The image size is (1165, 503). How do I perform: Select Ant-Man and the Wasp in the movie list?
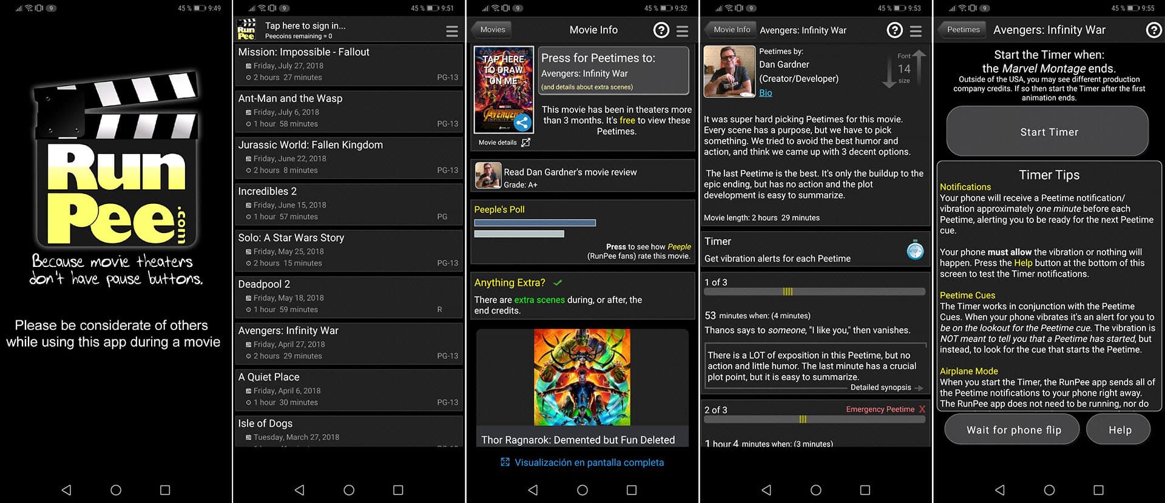(x=348, y=111)
